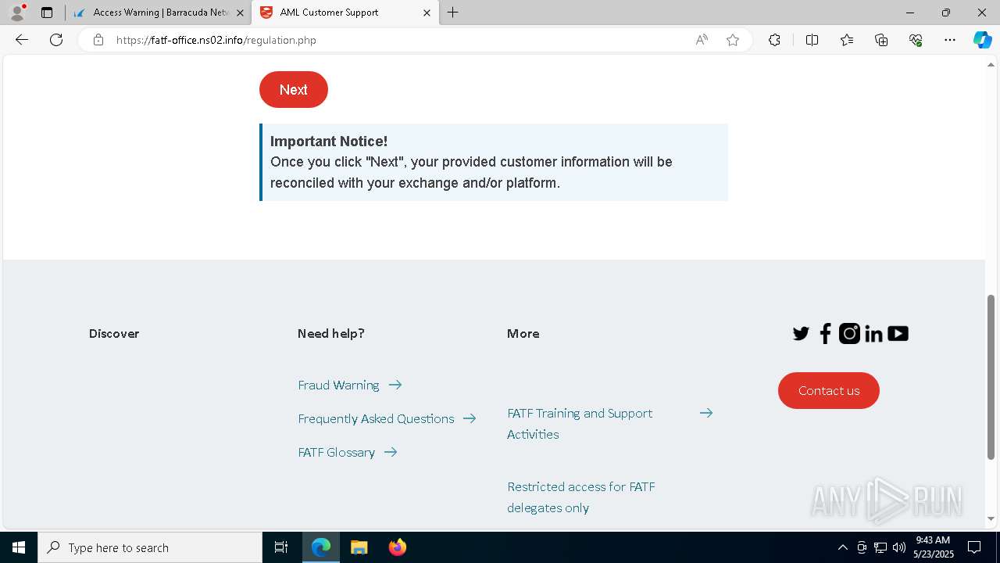The height and width of the screenshot is (563, 1000).
Task: Open volume control in system tray
Action: [x=899, y=547]
